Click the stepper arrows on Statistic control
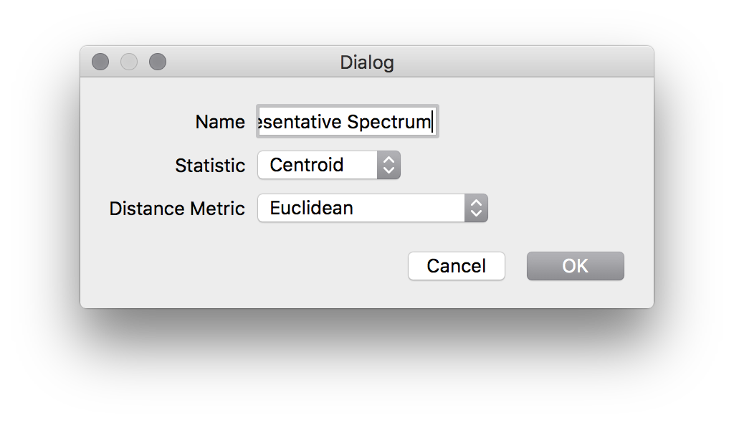This screenshot has height=423, width=734. pos(388,165)
